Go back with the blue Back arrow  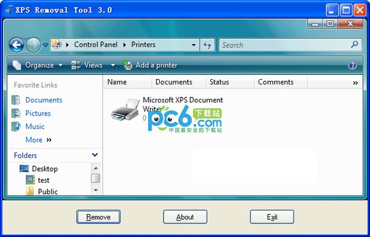pos(17,44)
